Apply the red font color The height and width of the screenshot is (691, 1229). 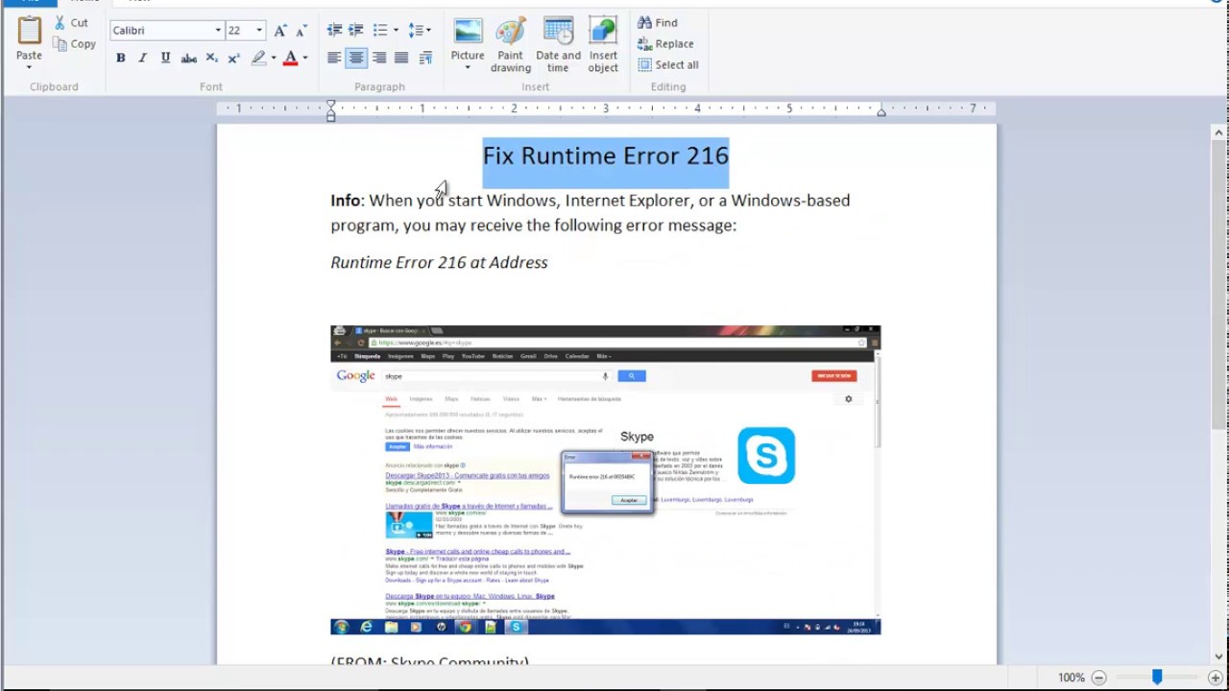[x=291, y=59]
